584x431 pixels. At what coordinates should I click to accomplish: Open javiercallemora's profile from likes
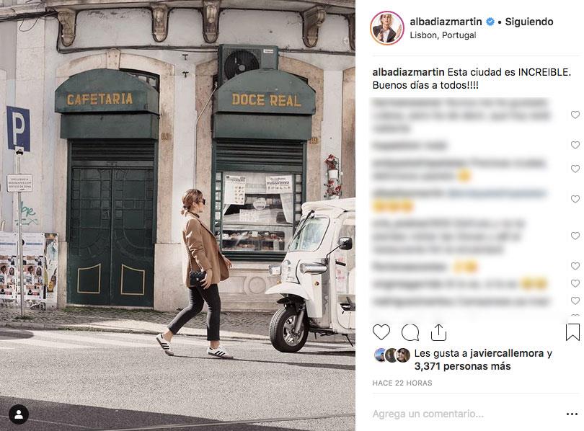(x=507, y=353)
